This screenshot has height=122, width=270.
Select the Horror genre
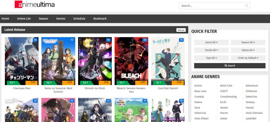pos(224,113)
